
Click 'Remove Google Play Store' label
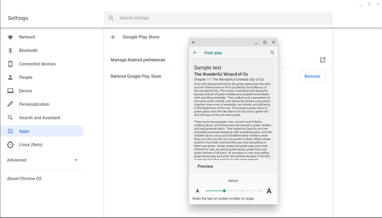136,76
